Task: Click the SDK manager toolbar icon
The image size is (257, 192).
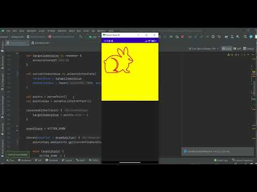Action: 238,37
